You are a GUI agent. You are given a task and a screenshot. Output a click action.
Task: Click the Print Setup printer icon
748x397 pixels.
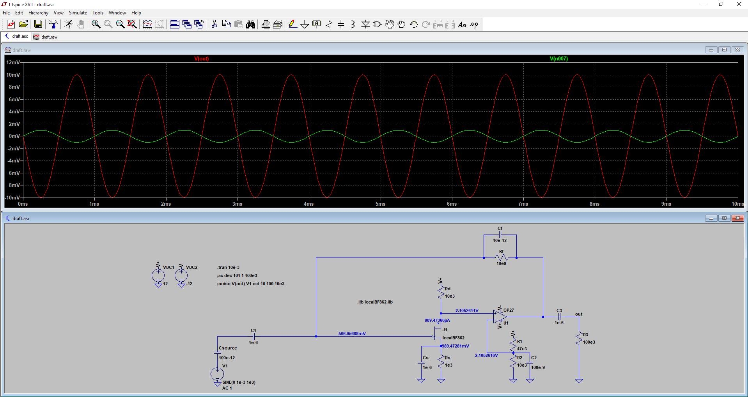(266, 24)
